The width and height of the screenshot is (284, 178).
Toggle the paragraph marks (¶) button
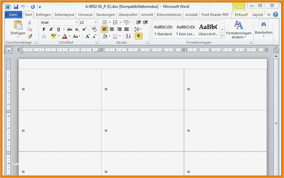coord(138,36)
